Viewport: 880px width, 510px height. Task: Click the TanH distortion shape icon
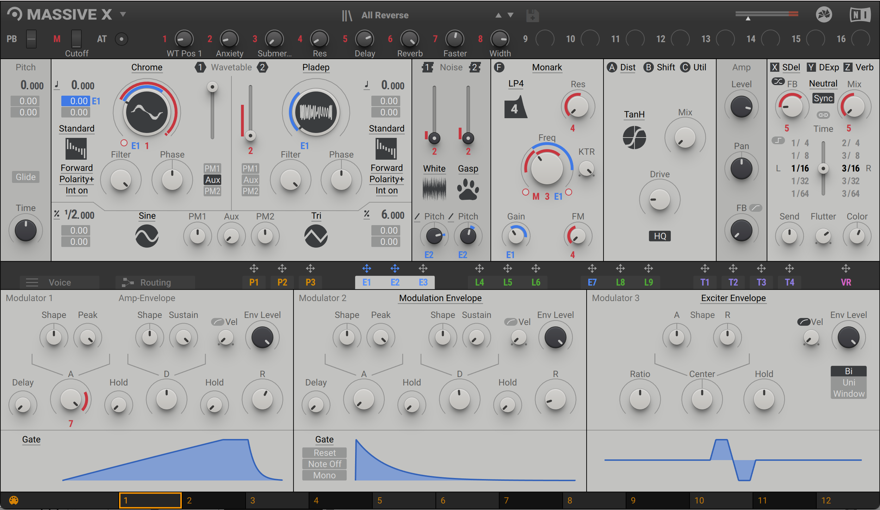click(634, 138)
